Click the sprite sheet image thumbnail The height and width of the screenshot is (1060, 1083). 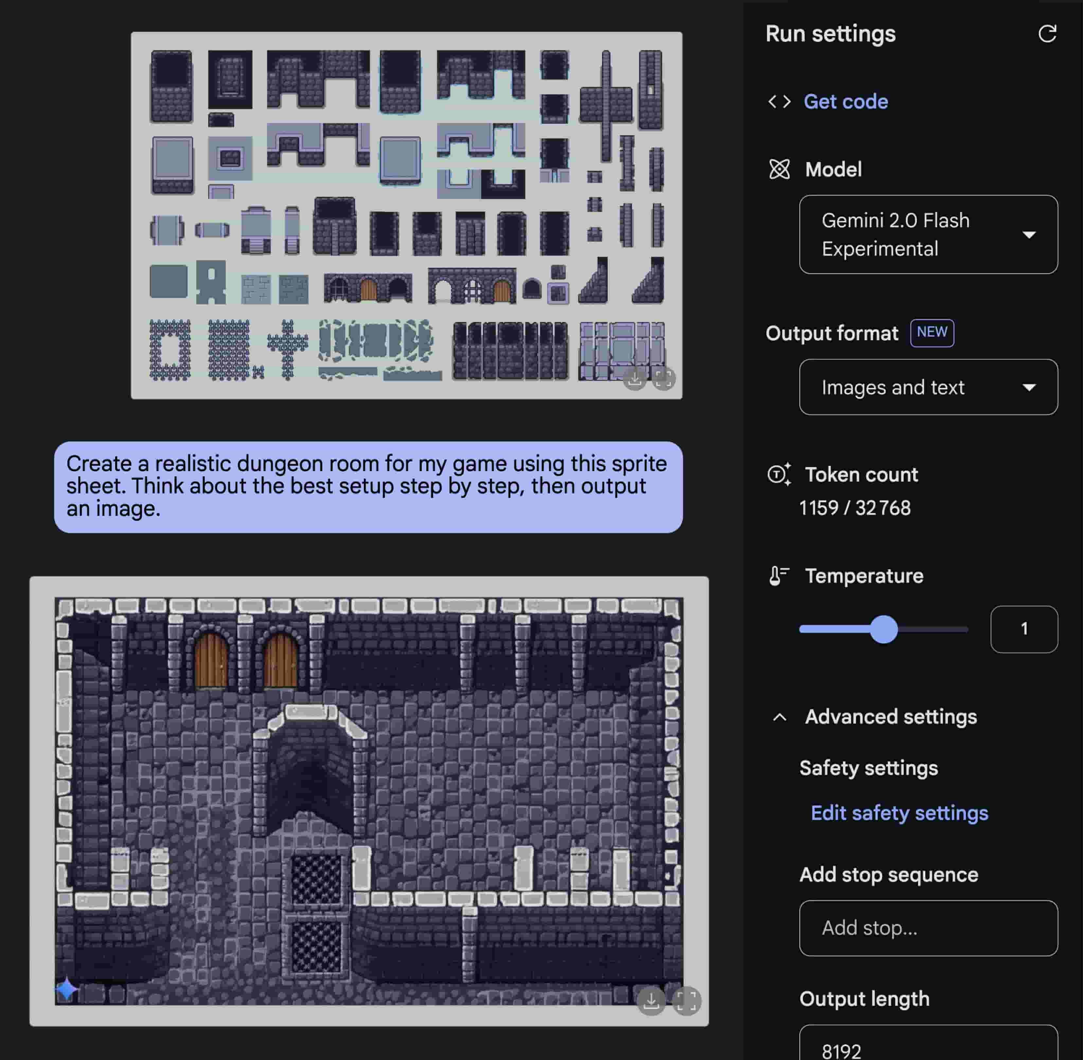(406, 215)
